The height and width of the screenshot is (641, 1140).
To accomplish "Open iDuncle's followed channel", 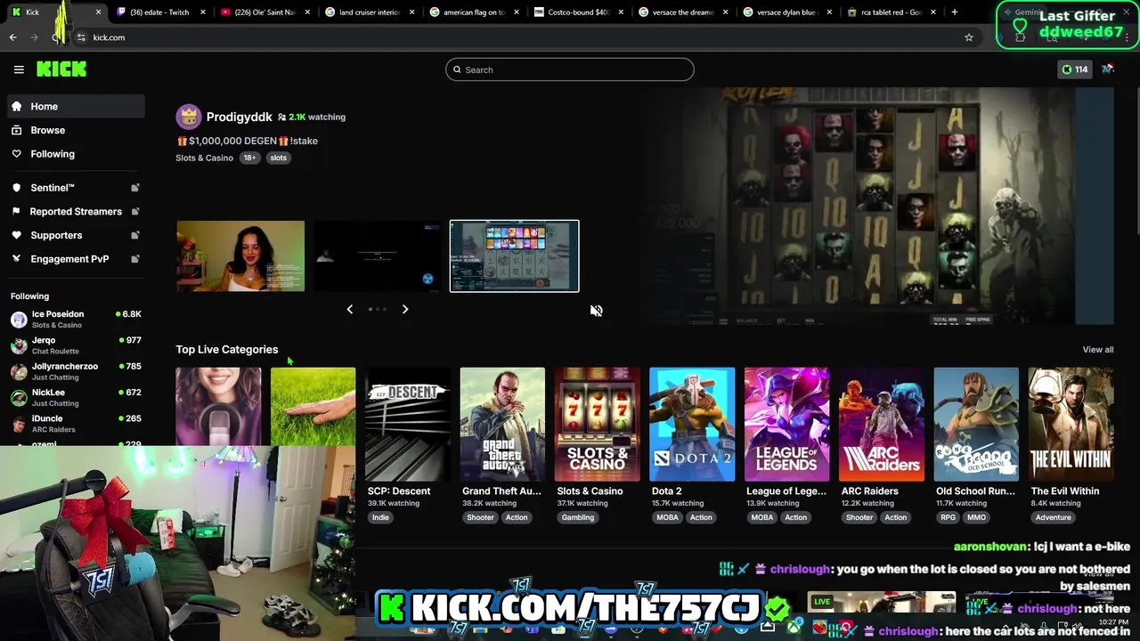I will [x=76, y=423].
